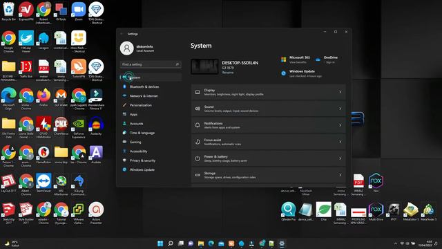Click the user account profile picture

pos(127,48)
